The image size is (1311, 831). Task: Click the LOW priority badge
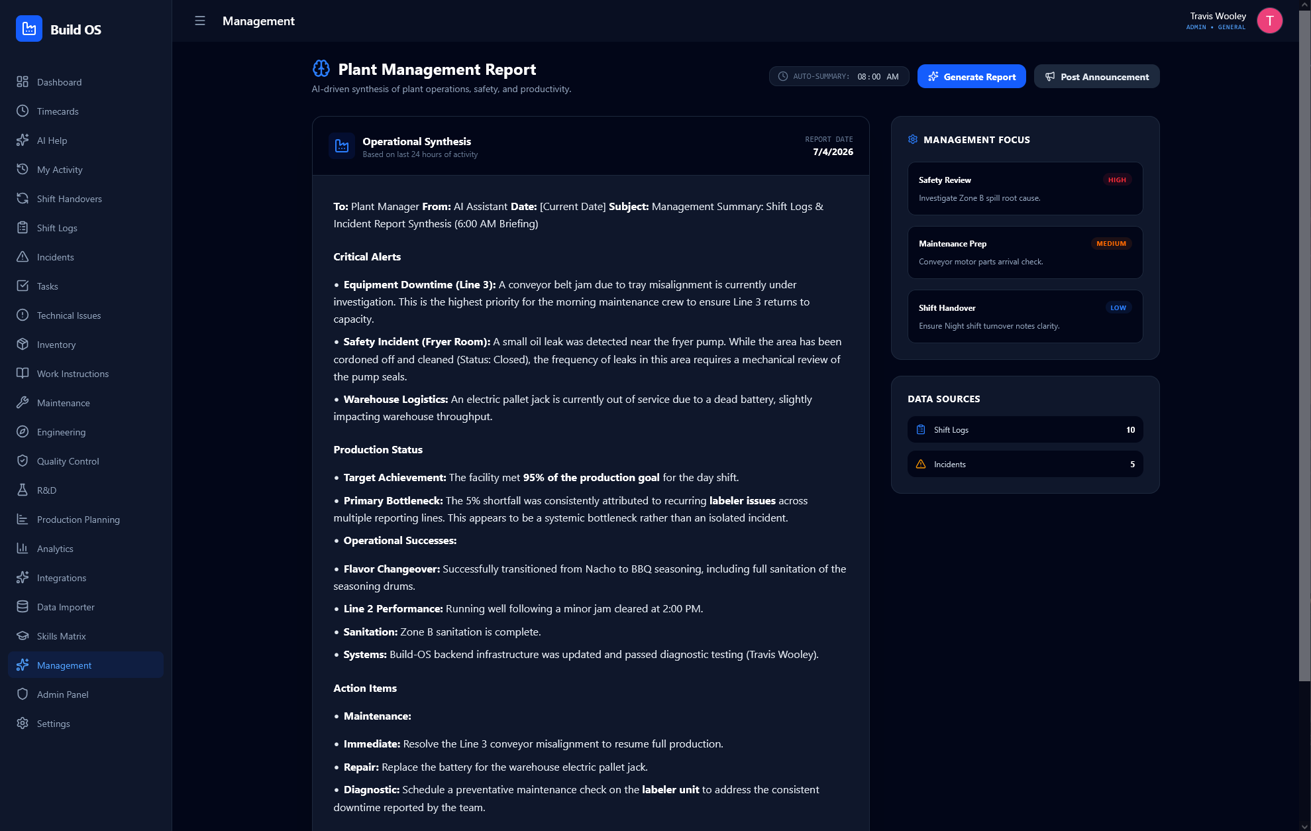coord(1118,307)
